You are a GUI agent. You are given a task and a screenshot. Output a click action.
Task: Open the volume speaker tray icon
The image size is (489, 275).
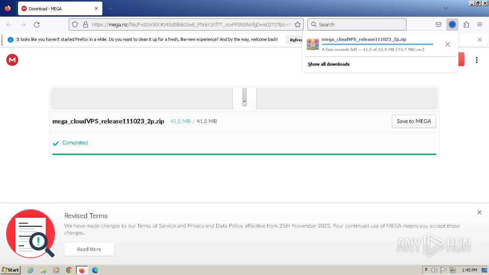point(434,270)
